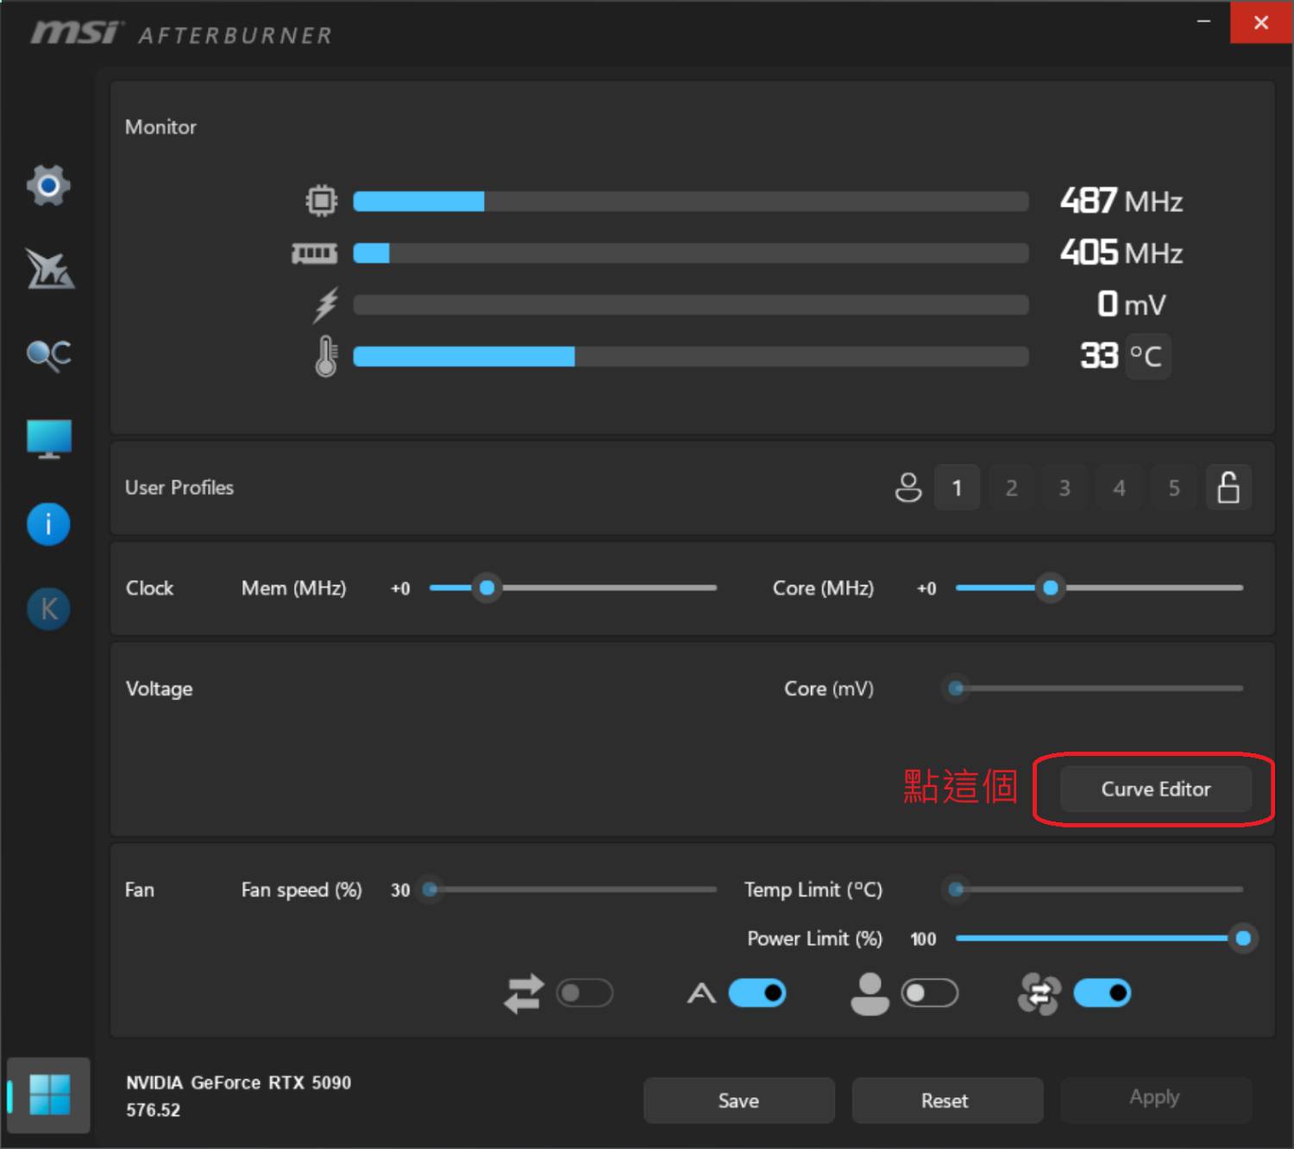Viewport: 1294px width, 1149px height.
Task: Click the fan speed value 30
Action: (400, 890)
